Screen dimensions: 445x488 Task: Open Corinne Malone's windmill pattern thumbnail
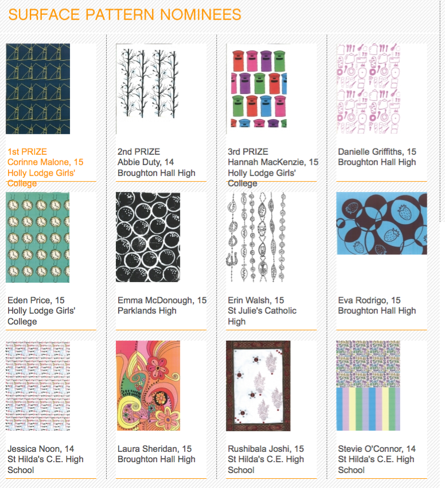pos(38,89)
